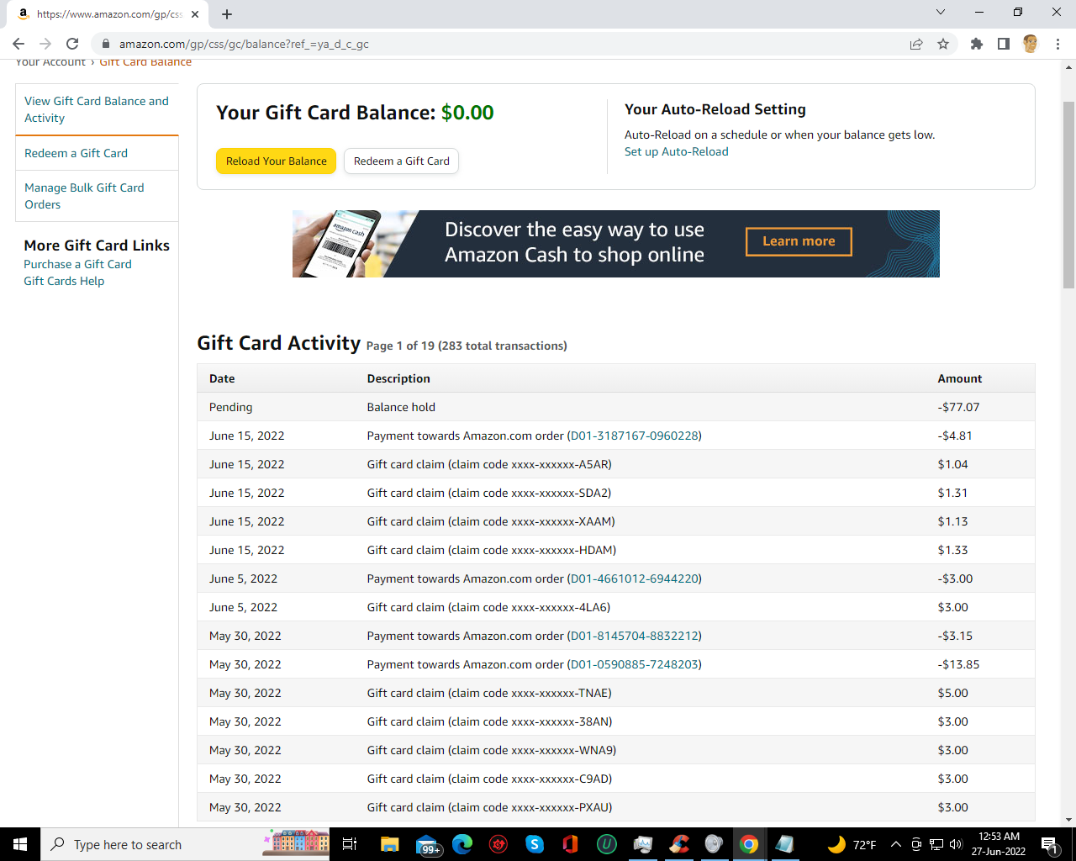This screenshot has height=861, width=1076.
Task: Open volume control in system tray
Action: (x=955, y=844)
